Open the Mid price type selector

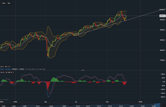9,3
